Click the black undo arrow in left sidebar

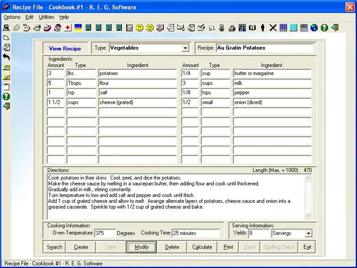click(6, 57)
